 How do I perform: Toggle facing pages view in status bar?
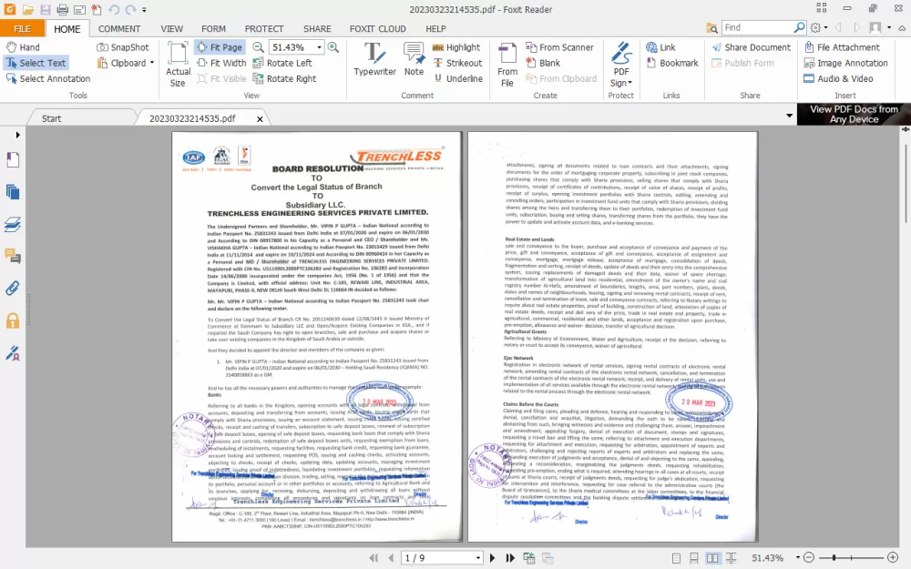pos(712,558)
